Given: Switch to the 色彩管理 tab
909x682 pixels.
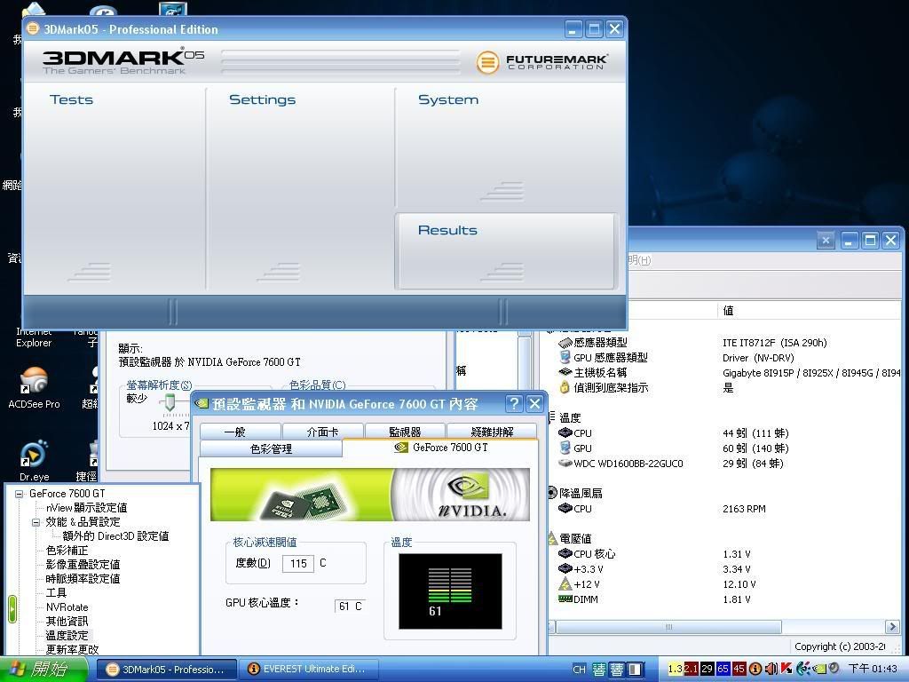Looking at the screenshot, I should [x=271, y=449].
